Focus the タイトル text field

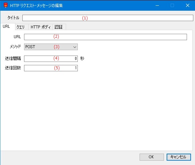(x=108, y=18)
